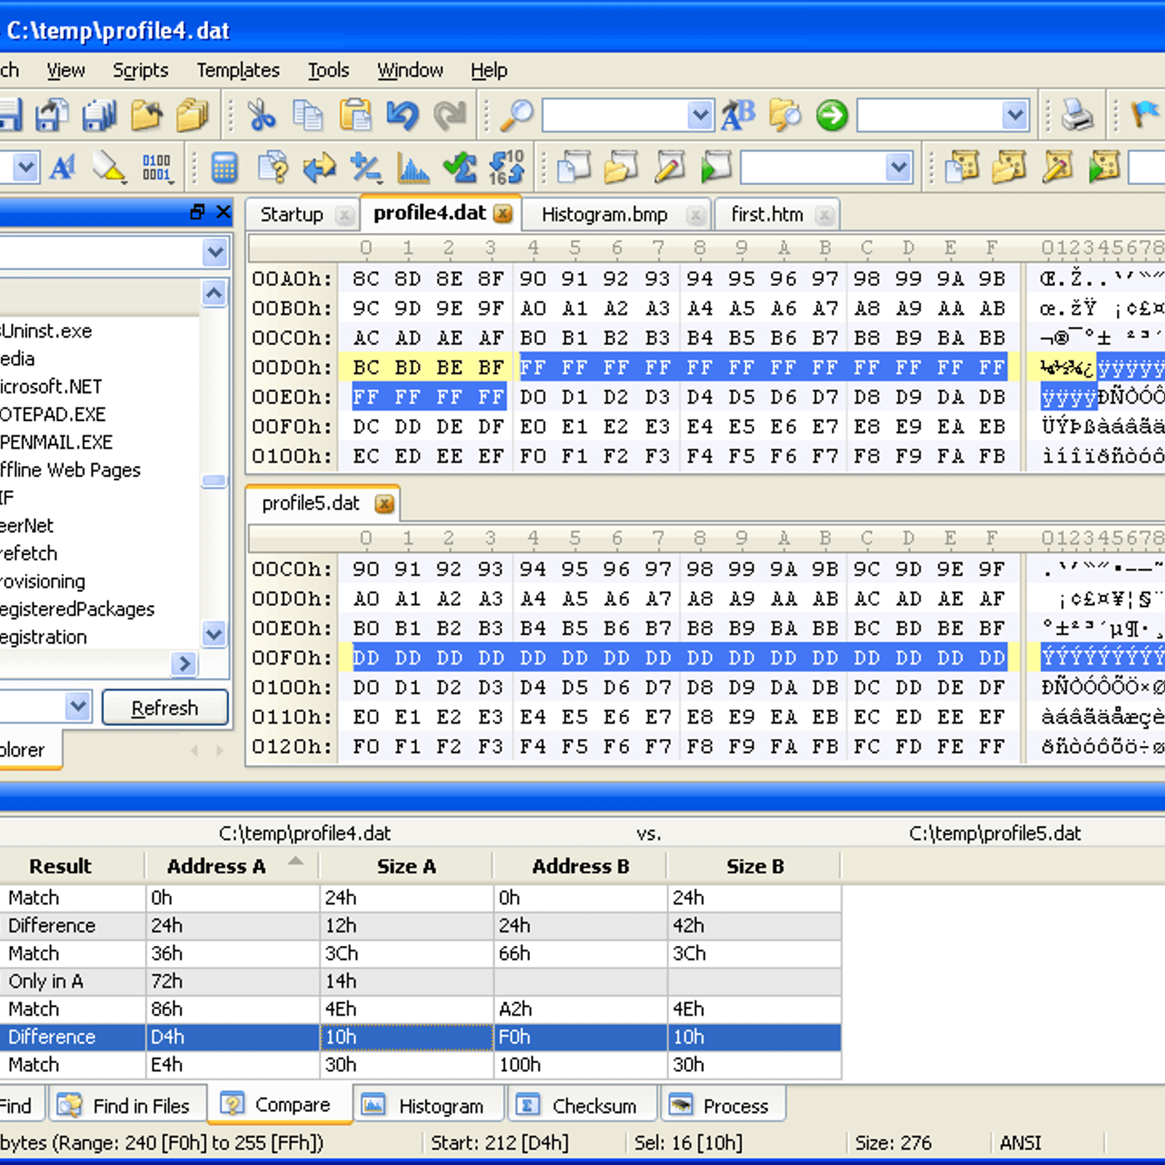
Task: Expand the explorer path dropdown
Action: tap(215, 253)
